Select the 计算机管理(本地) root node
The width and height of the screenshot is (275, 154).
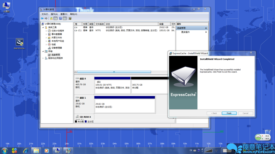(x=53, y=24)
